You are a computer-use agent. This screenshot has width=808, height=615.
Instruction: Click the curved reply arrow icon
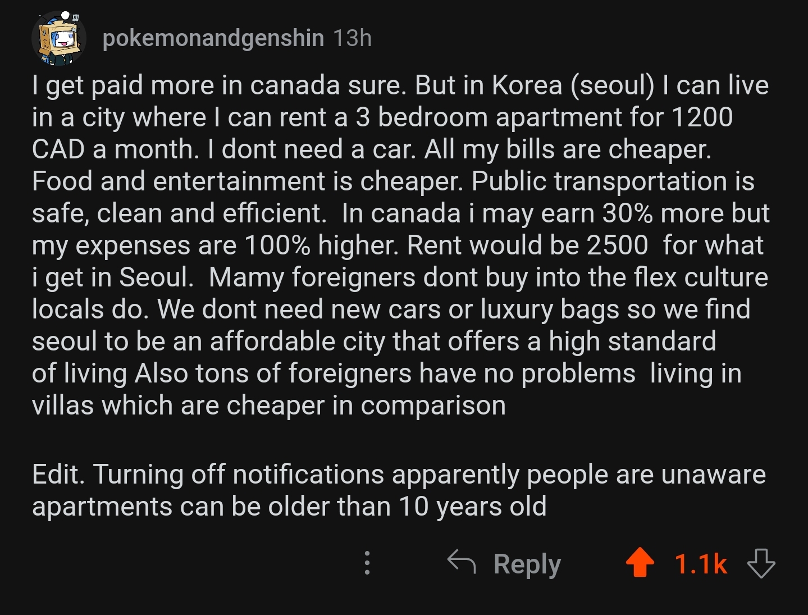pos(462,562)
